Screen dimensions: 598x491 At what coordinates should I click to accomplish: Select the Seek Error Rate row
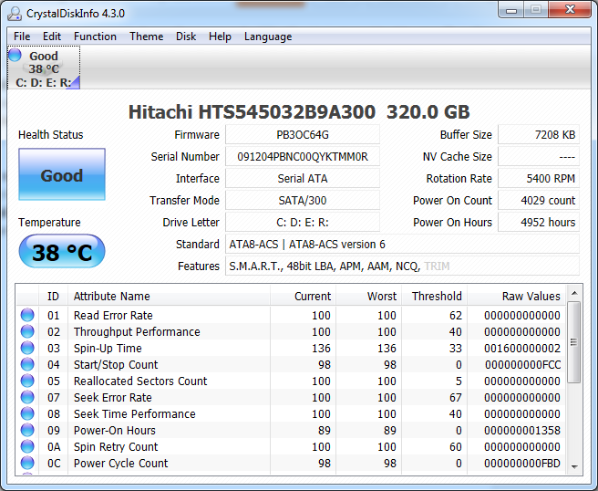pos(291,397)
